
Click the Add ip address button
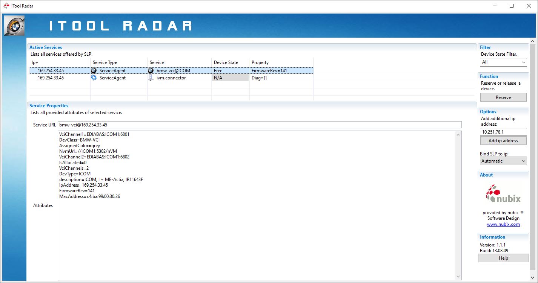tap(503, 140)
